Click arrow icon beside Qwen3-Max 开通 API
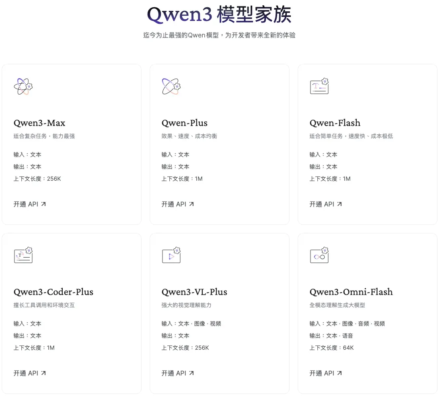Screen dimensions: 440x396 coord(43,204)
